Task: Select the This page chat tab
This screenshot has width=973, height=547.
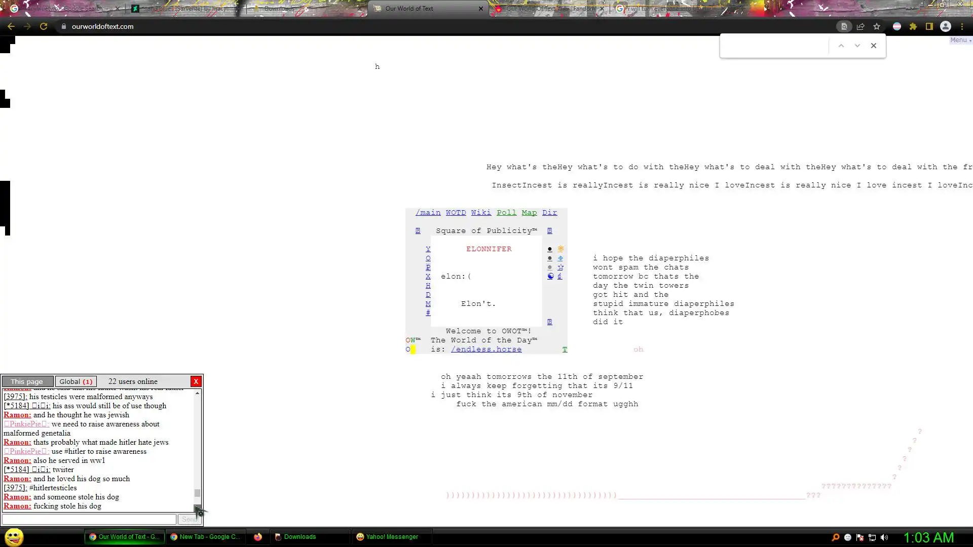Action: [x=27, y=381]
